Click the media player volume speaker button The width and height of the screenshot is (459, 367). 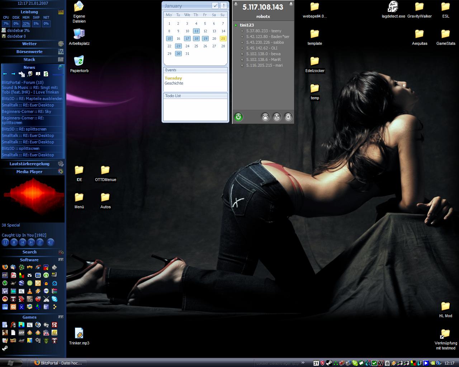tap(51, 242)
